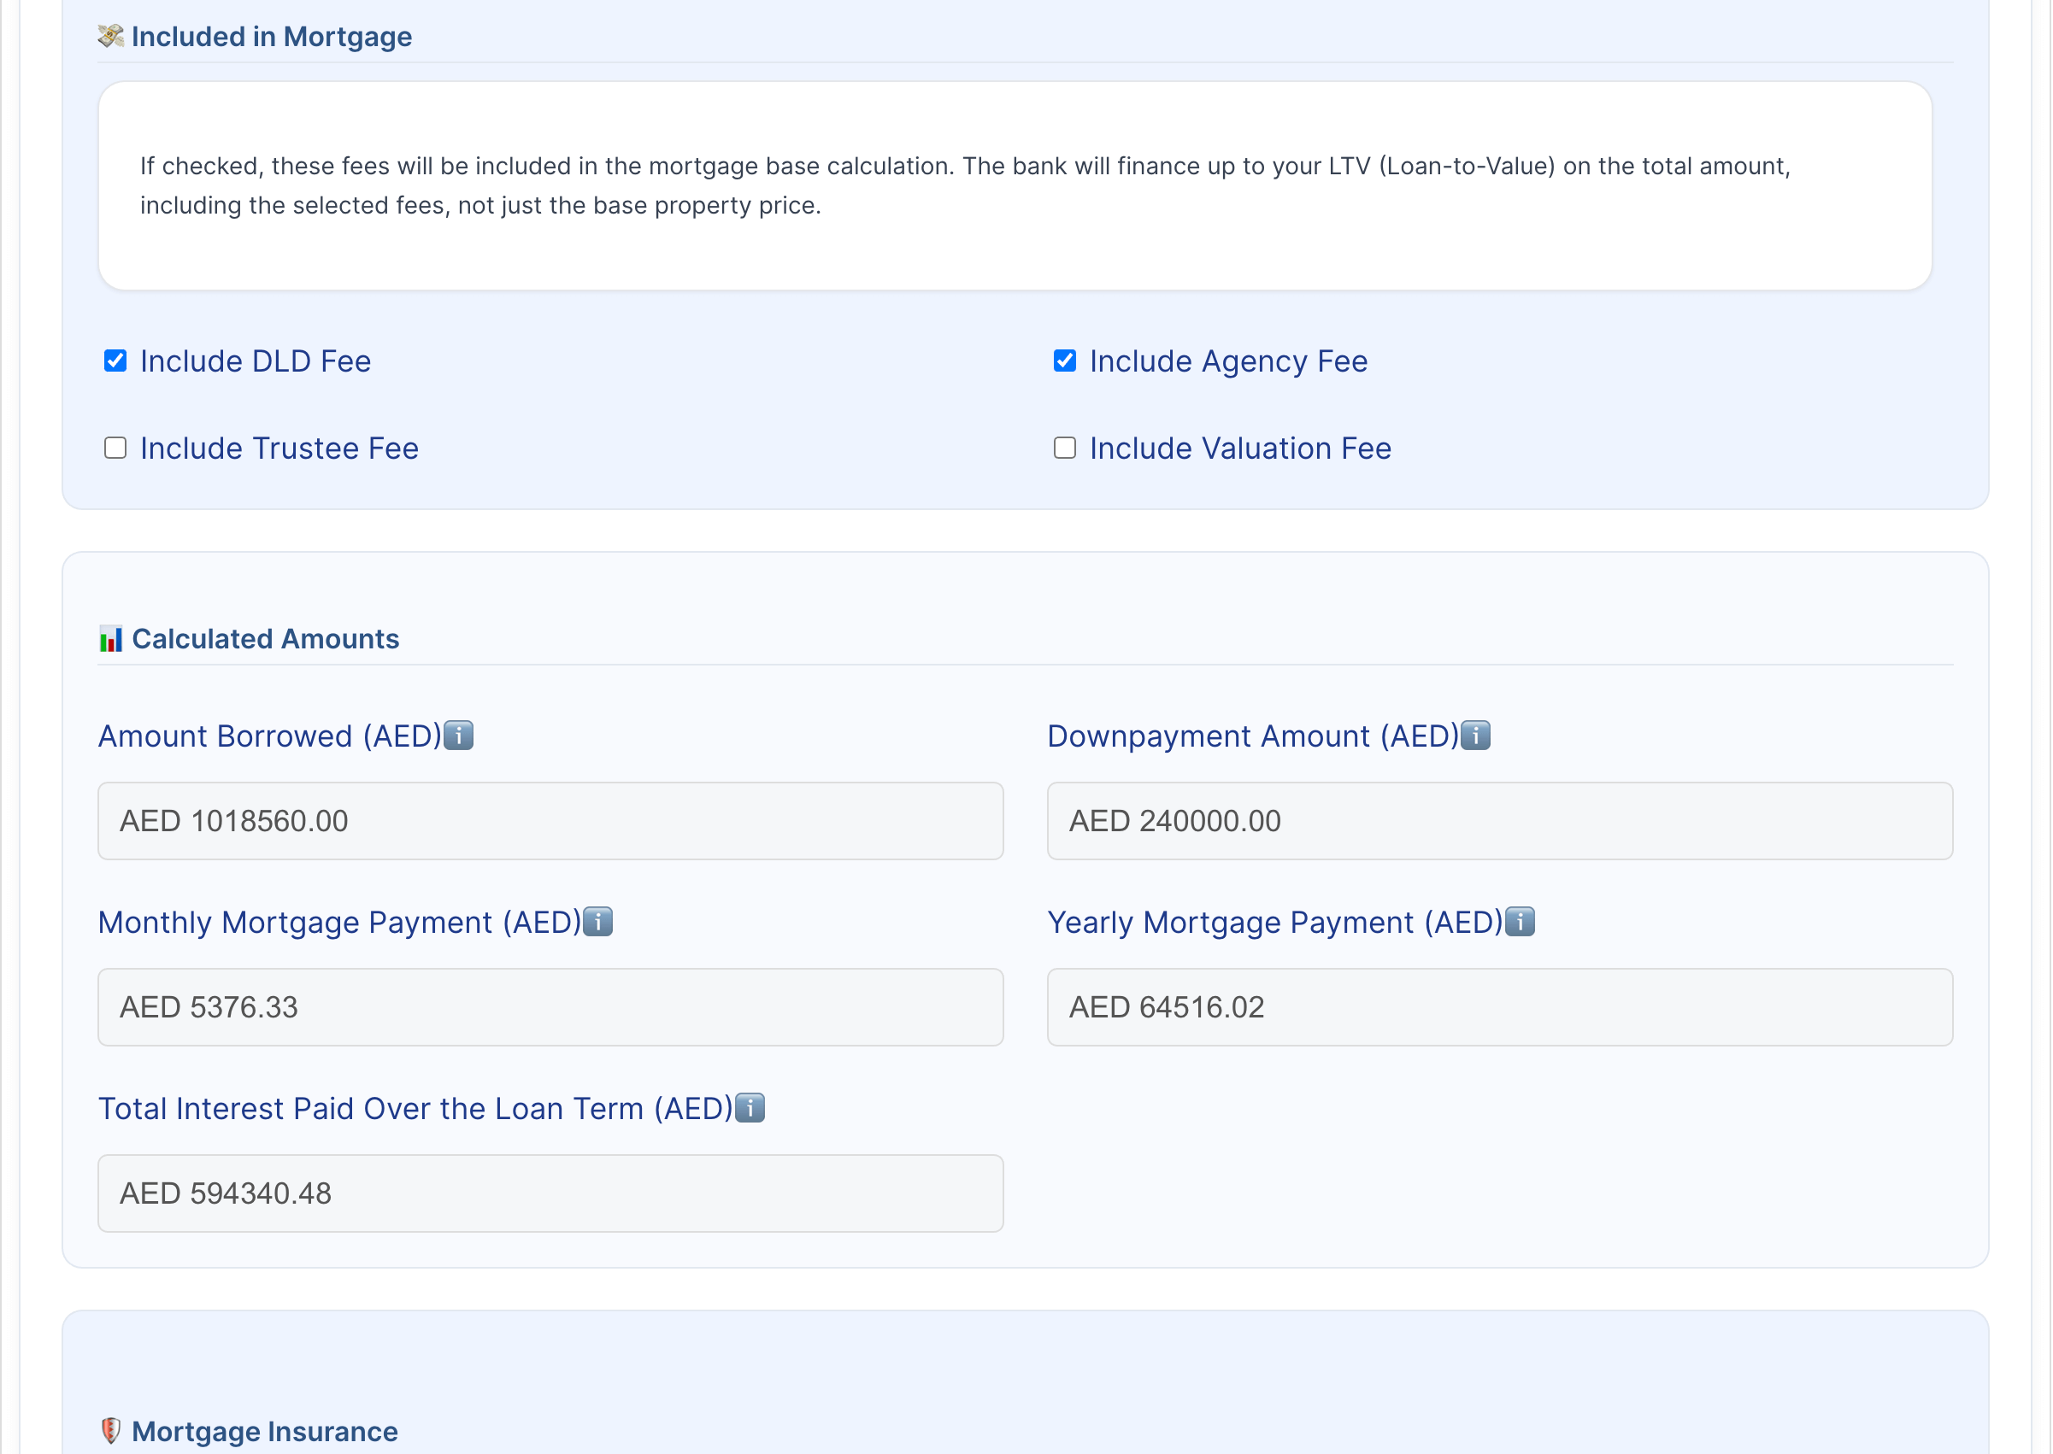The image size is (2053, 1454).
Task: Click the Calculated Amounts heading
Action: click(x=266, y=639)
